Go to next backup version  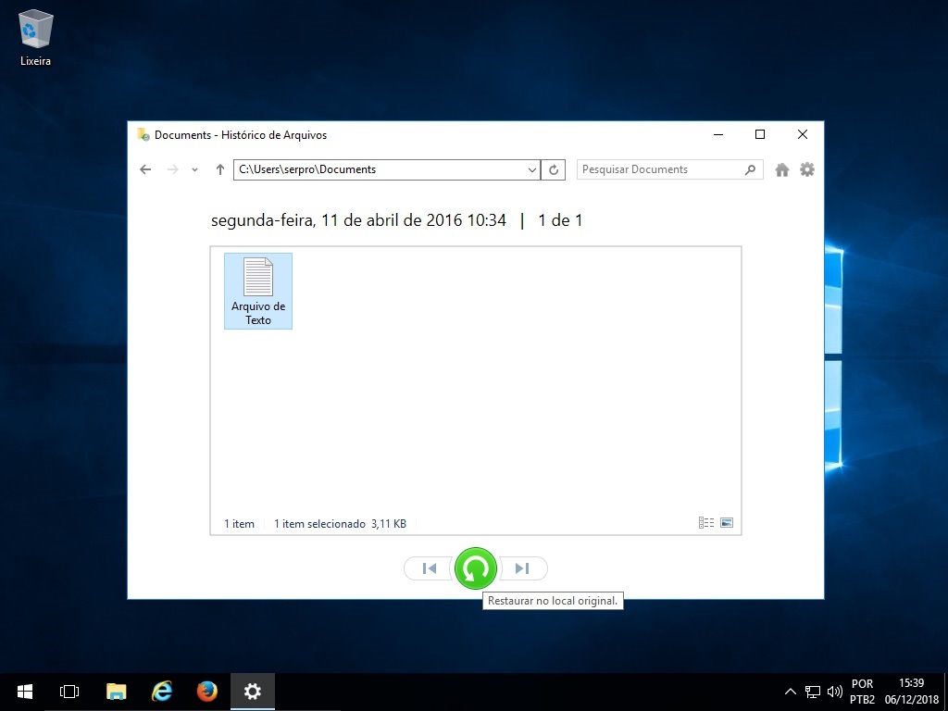tap(522, 568)
